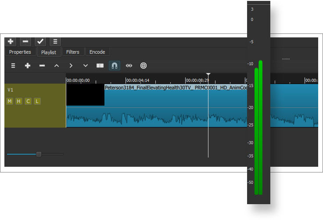323x220 pixels.
Task: Mute track V1 with M button
Action: point(10,101)
